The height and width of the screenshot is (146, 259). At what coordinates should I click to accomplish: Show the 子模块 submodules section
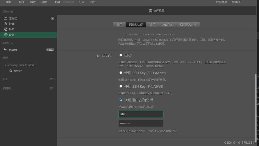(x=52, y=88)
